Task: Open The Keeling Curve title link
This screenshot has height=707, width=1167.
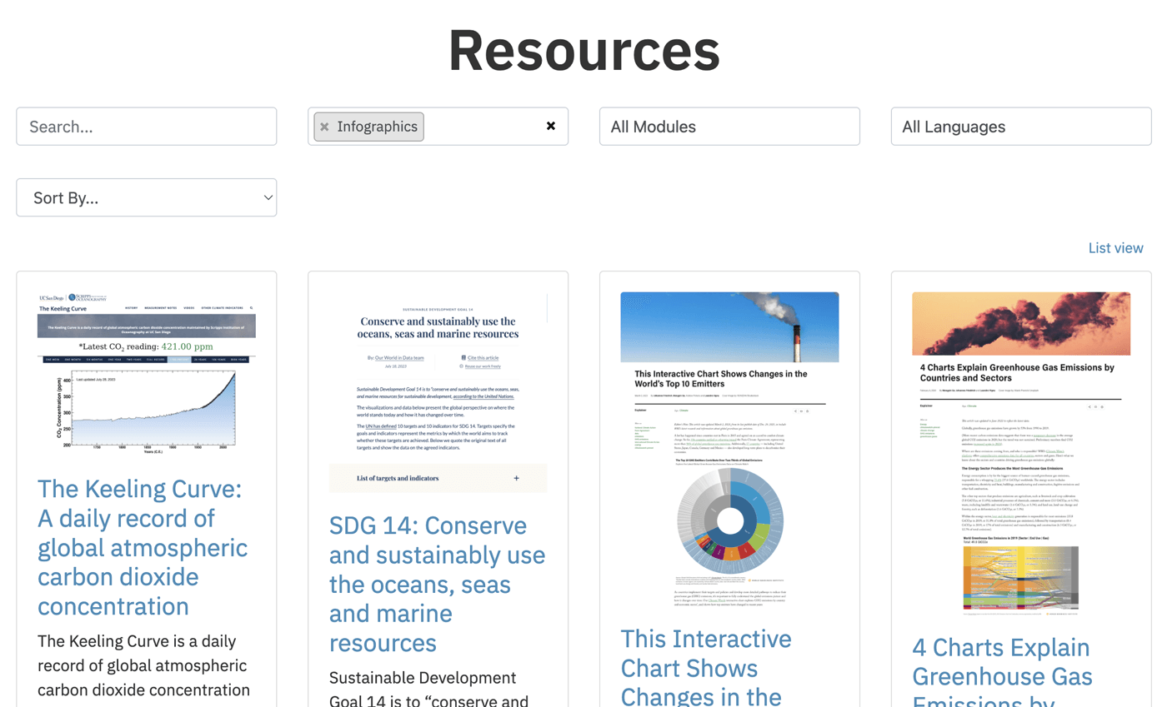Action: tap(143, 547)
